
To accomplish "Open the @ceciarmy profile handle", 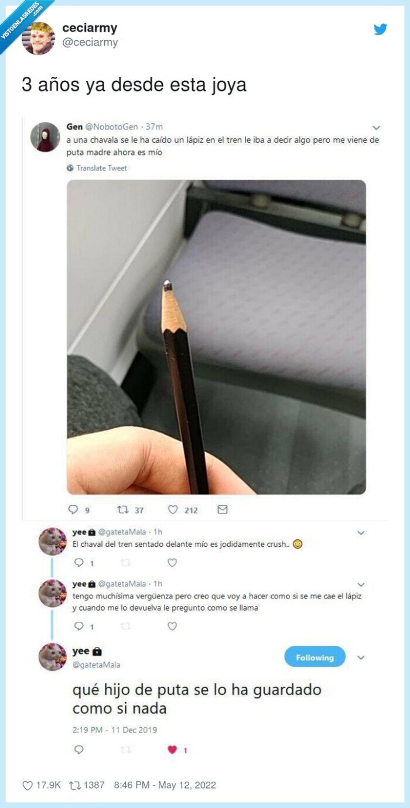I will 90,42.
